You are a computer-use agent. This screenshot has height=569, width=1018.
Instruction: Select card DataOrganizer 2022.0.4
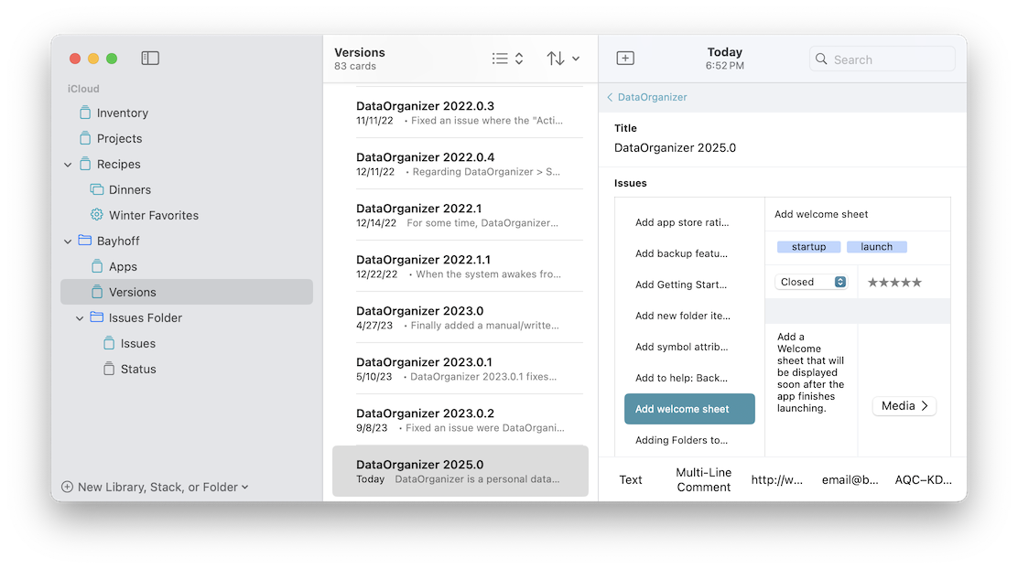pos(460,164)
